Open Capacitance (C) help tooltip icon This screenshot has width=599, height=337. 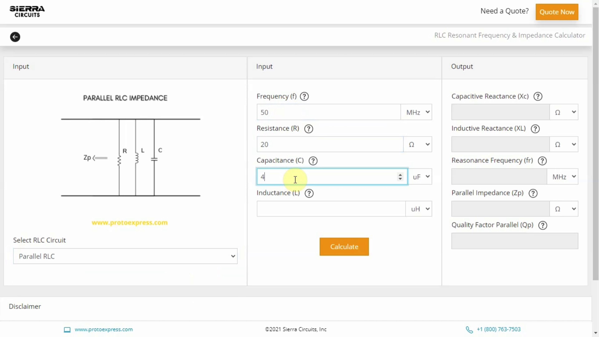[313, 161]
